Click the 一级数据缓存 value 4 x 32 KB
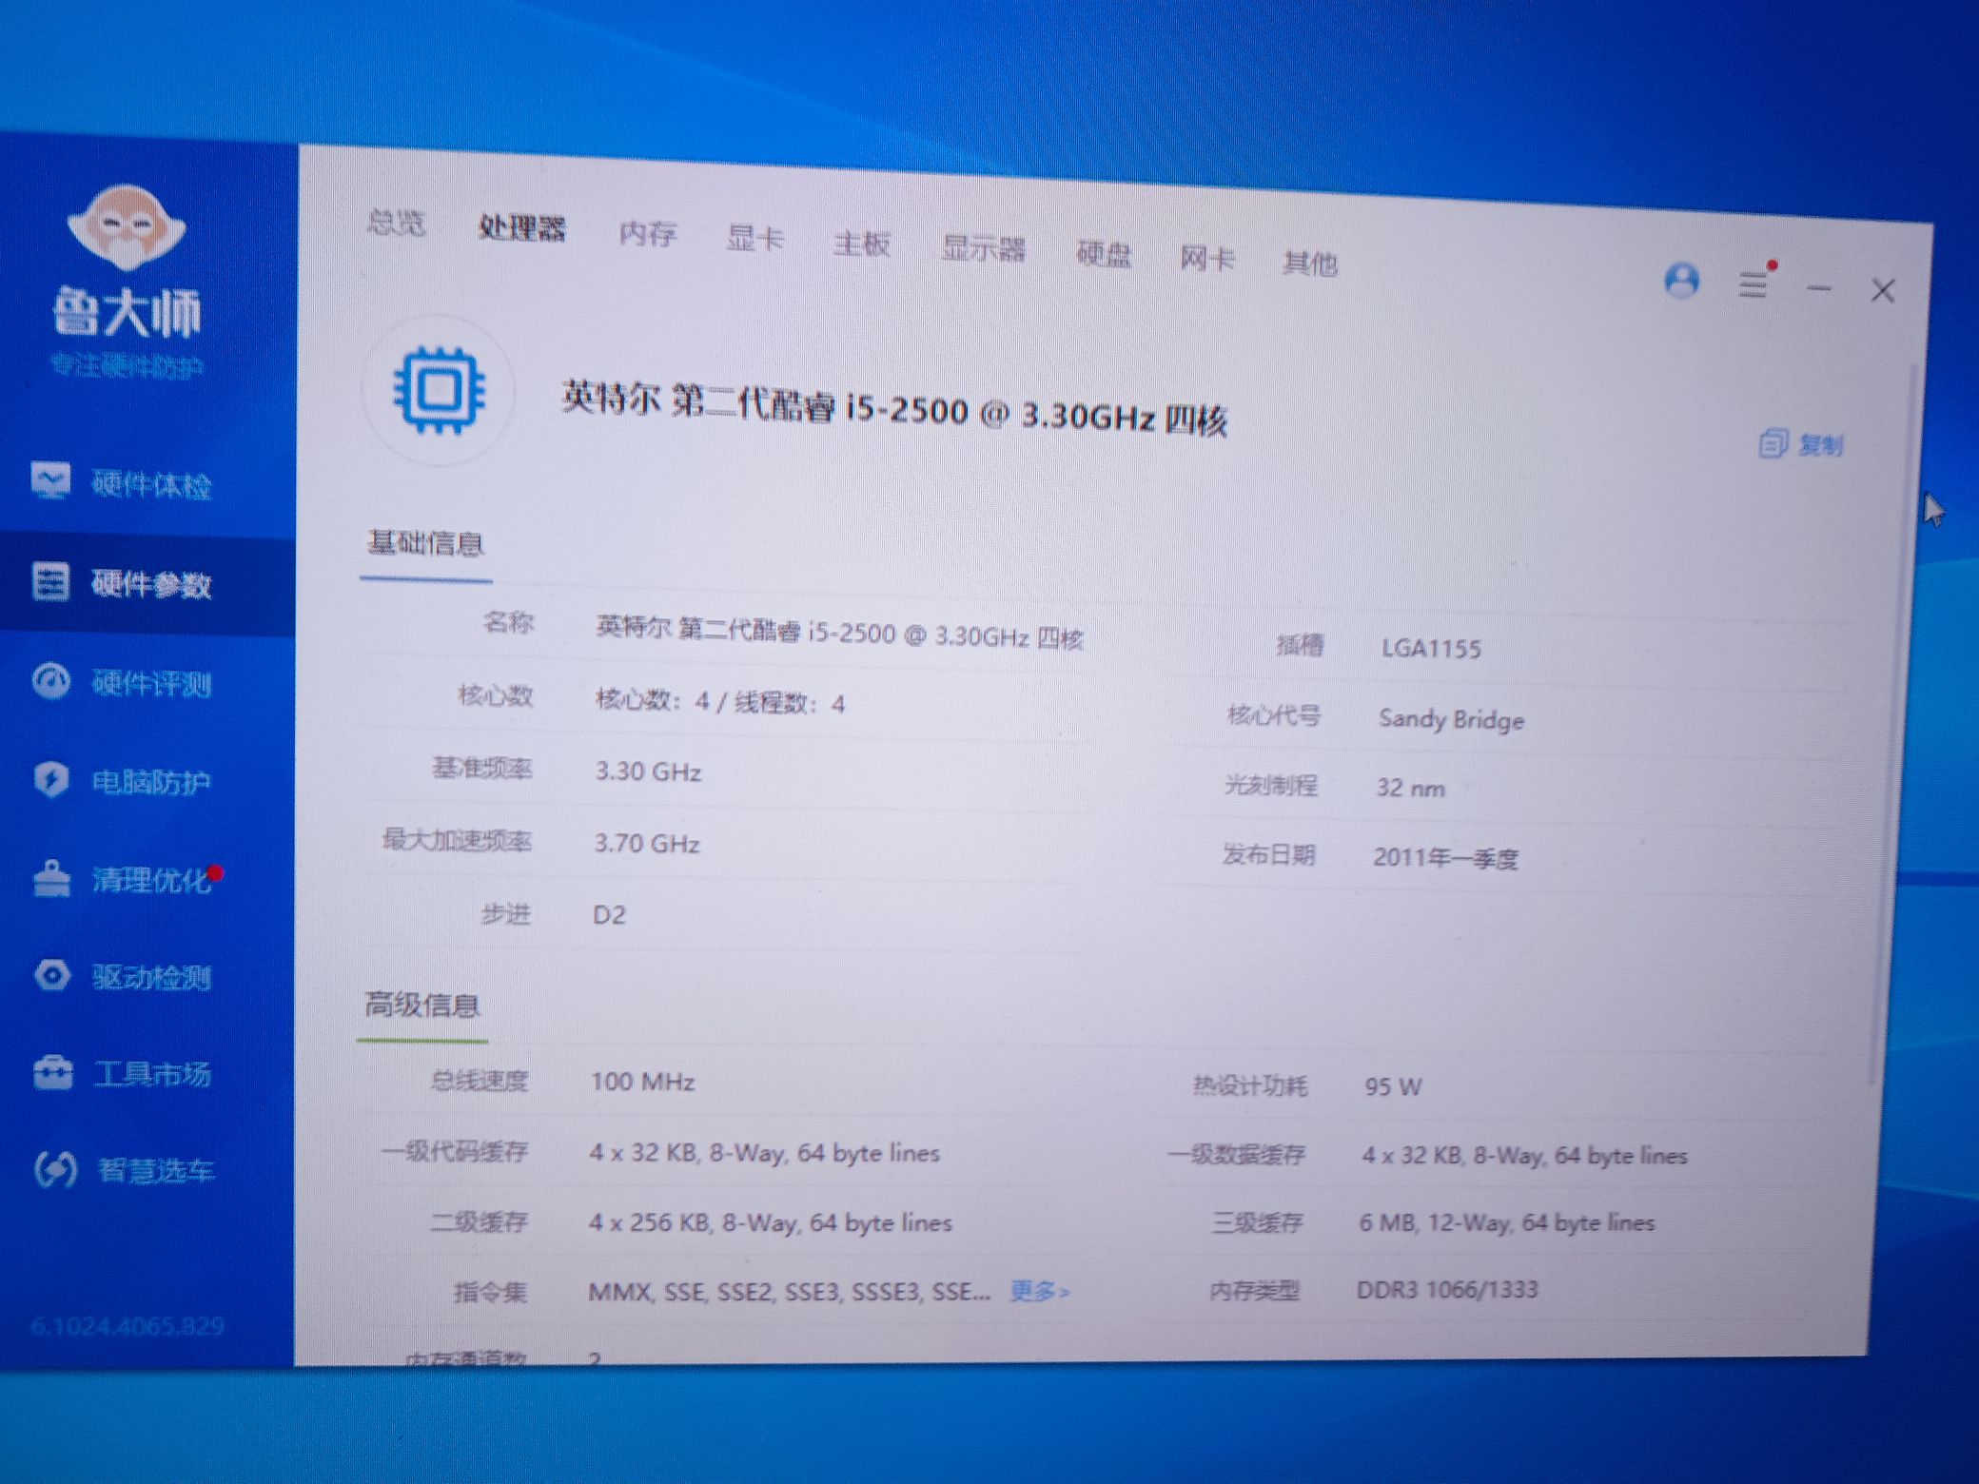Image resolution: width=1979 pixels, height=1484 pixels. pos(1524,1156)
